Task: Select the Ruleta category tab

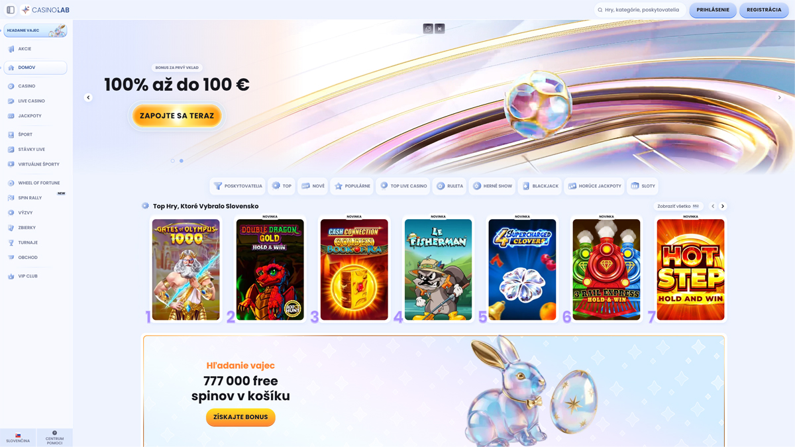Action: (x=450, y=186)
